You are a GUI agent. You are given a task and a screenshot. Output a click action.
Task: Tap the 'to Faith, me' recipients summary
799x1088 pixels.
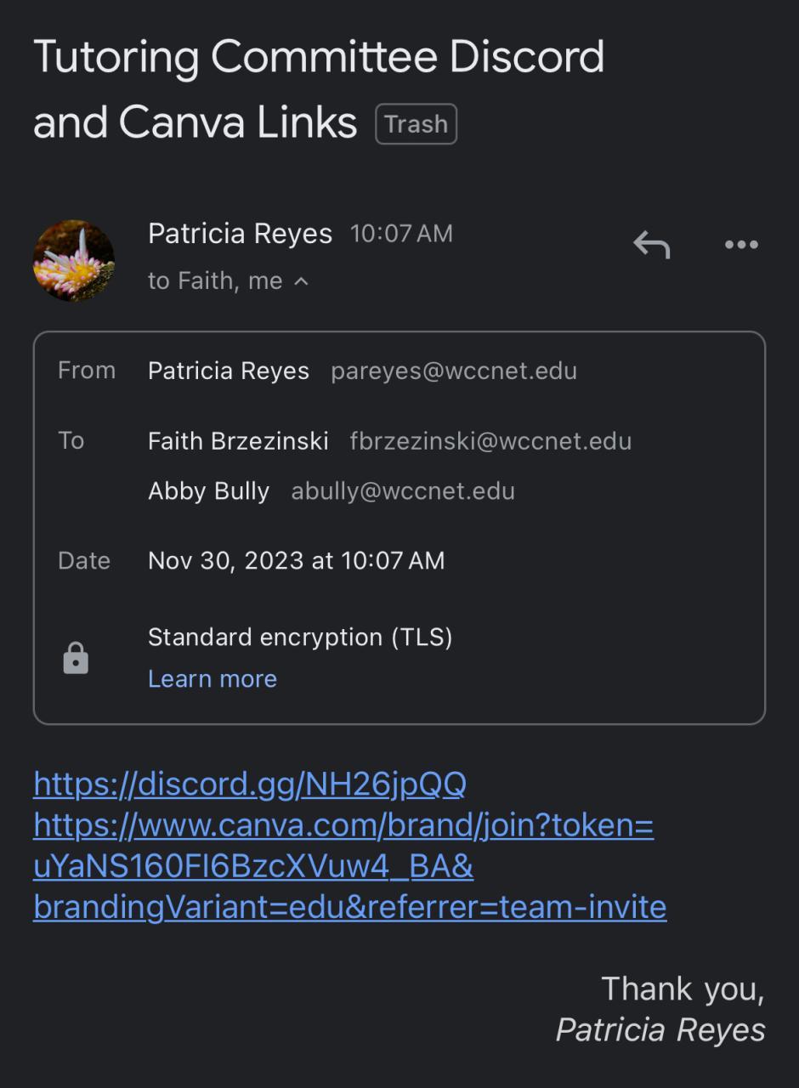(215, 281)
